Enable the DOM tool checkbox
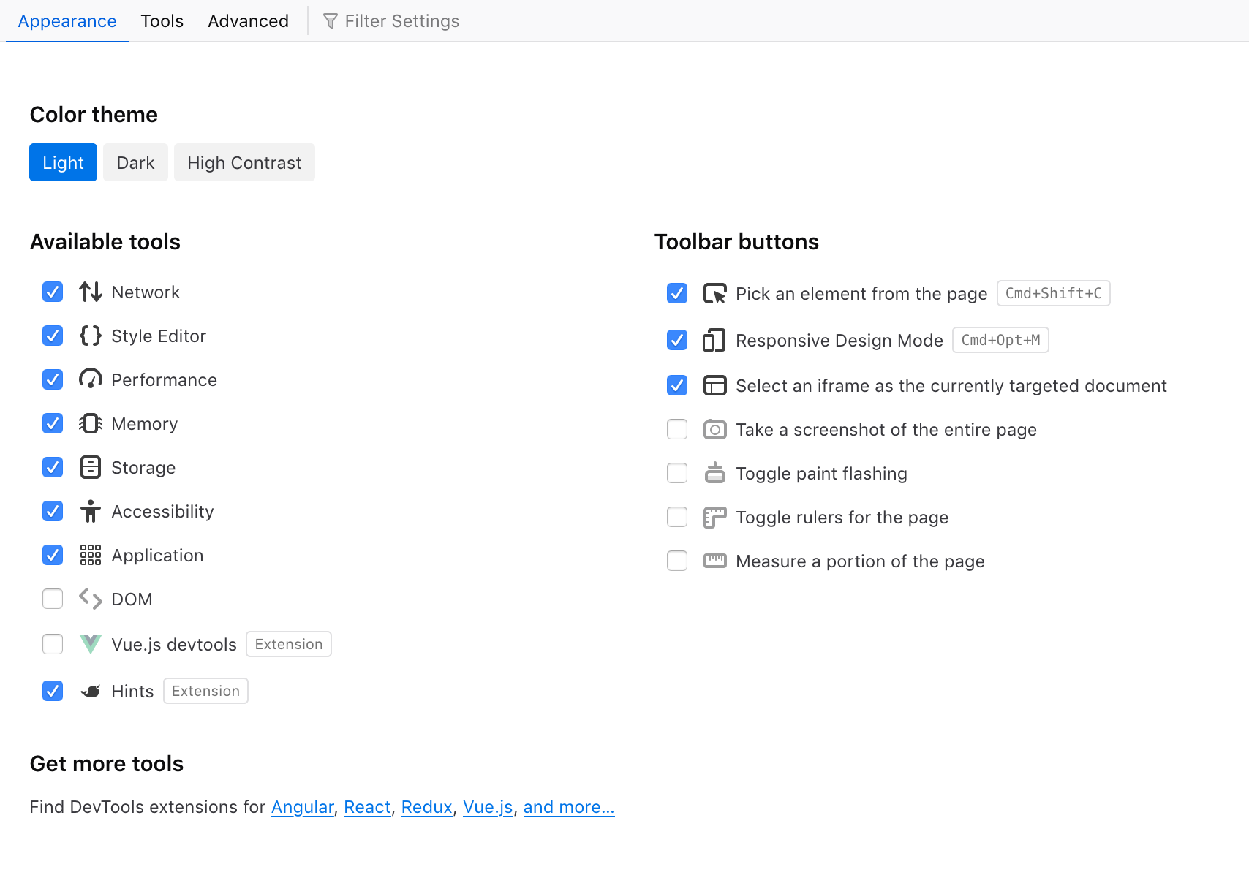The height and width of the screenshot is (886, 1249). click(x=53, y=599)
